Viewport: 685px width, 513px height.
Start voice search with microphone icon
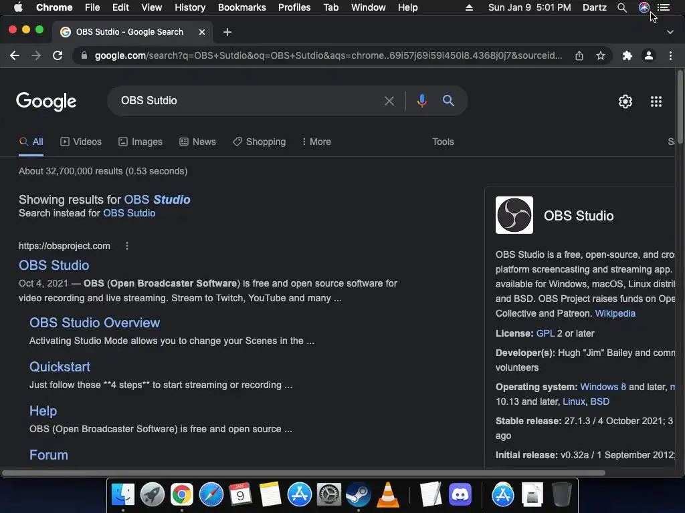421,101
